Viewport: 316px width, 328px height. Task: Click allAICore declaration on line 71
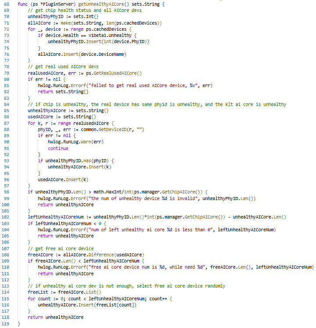pos(39,23)
